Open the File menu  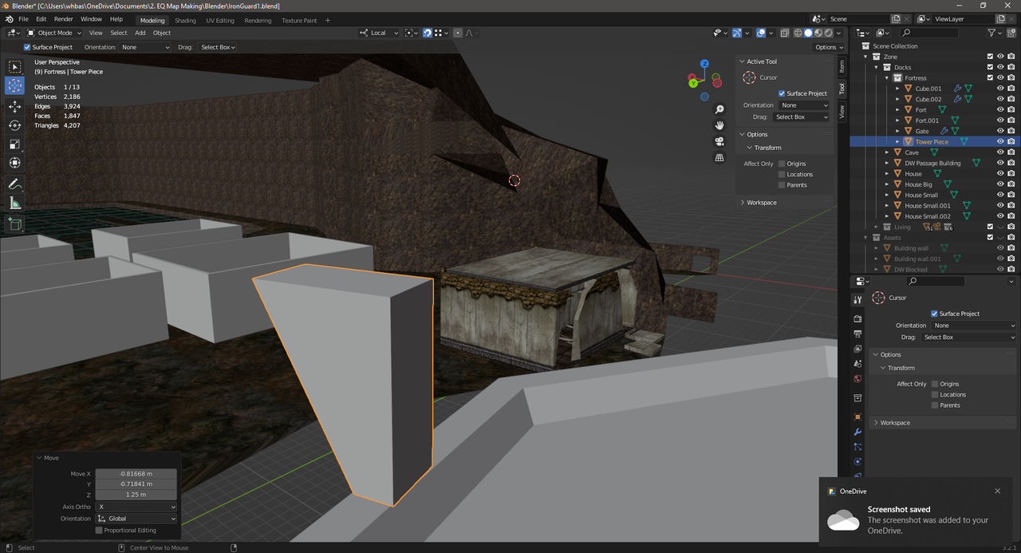pyautogui.click(x=23, y=19)
